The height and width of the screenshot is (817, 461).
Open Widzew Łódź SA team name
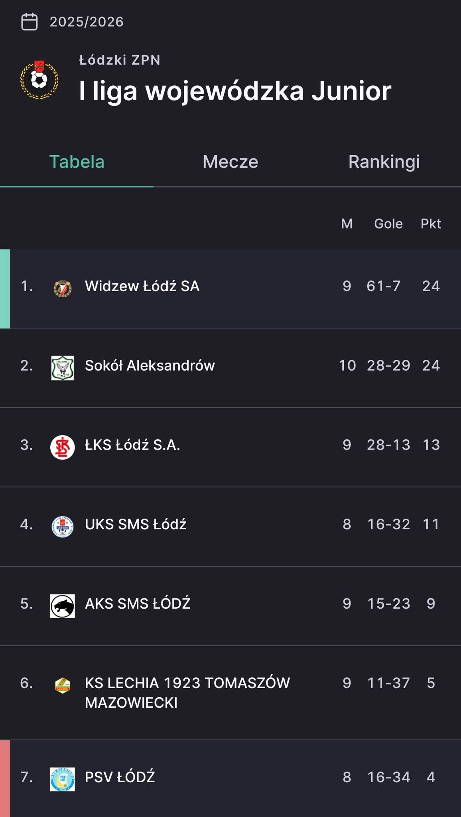click(x=142, y=286)
